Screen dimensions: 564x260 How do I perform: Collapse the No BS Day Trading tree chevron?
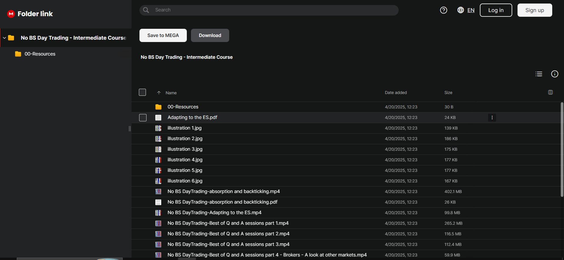point(4,38)
